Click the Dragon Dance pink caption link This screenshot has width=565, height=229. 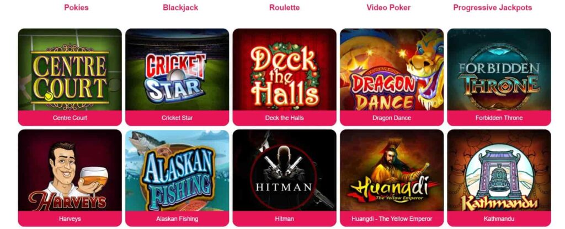[x=392, y=118]
